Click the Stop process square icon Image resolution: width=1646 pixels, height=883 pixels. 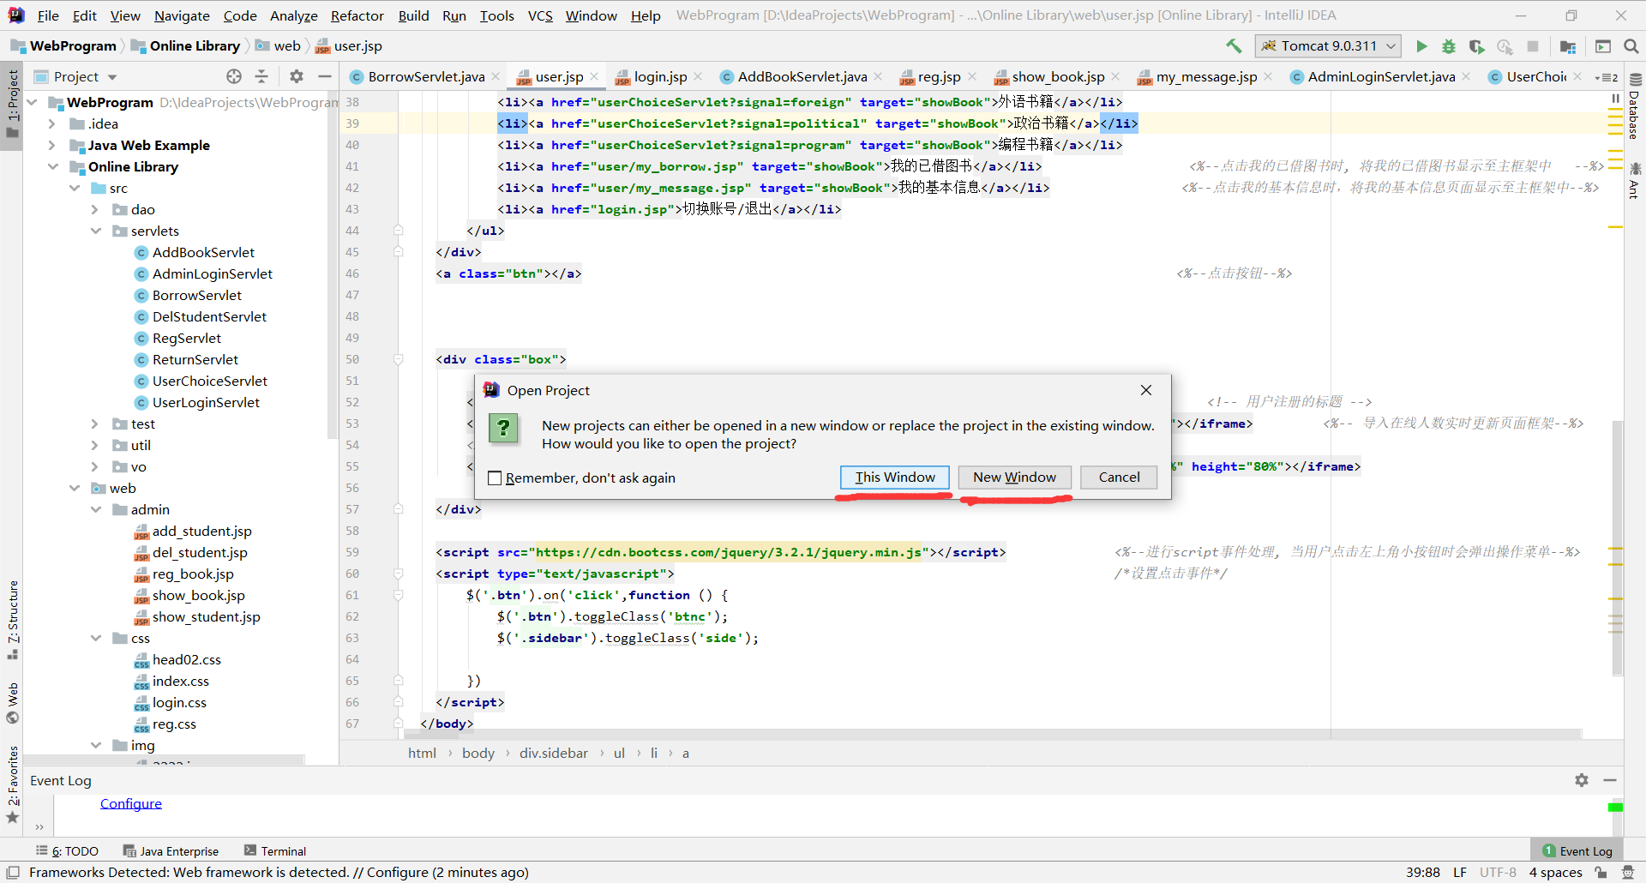[x=1533, y=46]
